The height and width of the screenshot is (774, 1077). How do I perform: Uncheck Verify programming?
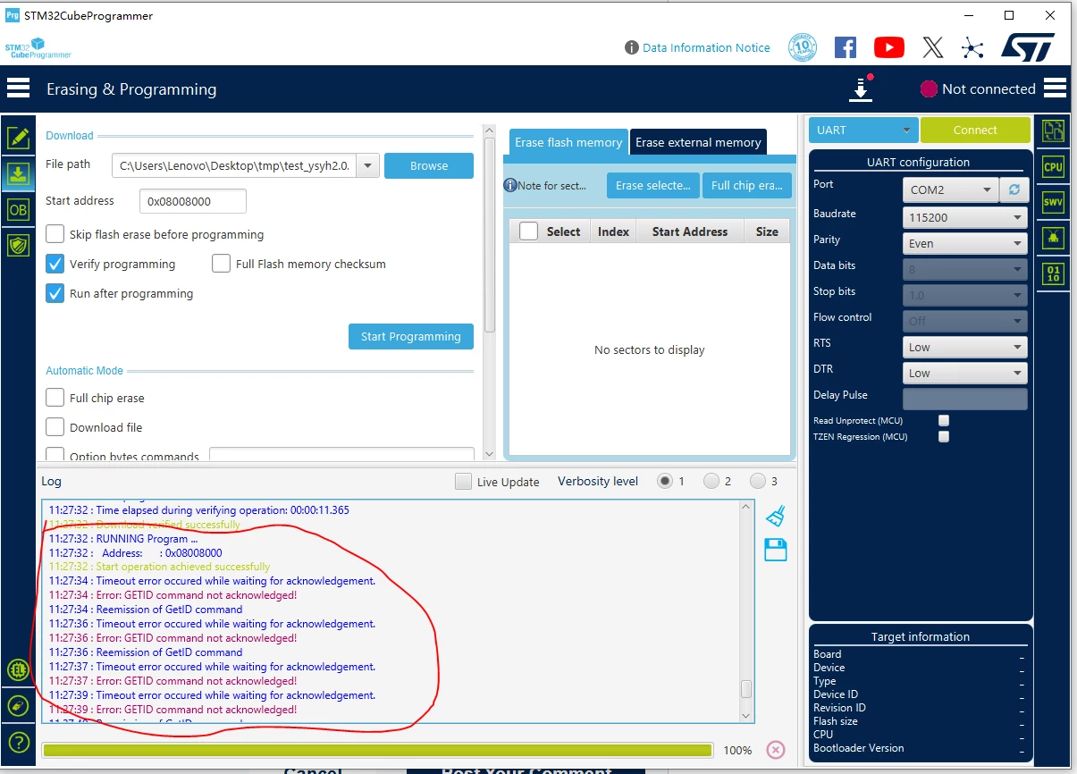(55, 264)
